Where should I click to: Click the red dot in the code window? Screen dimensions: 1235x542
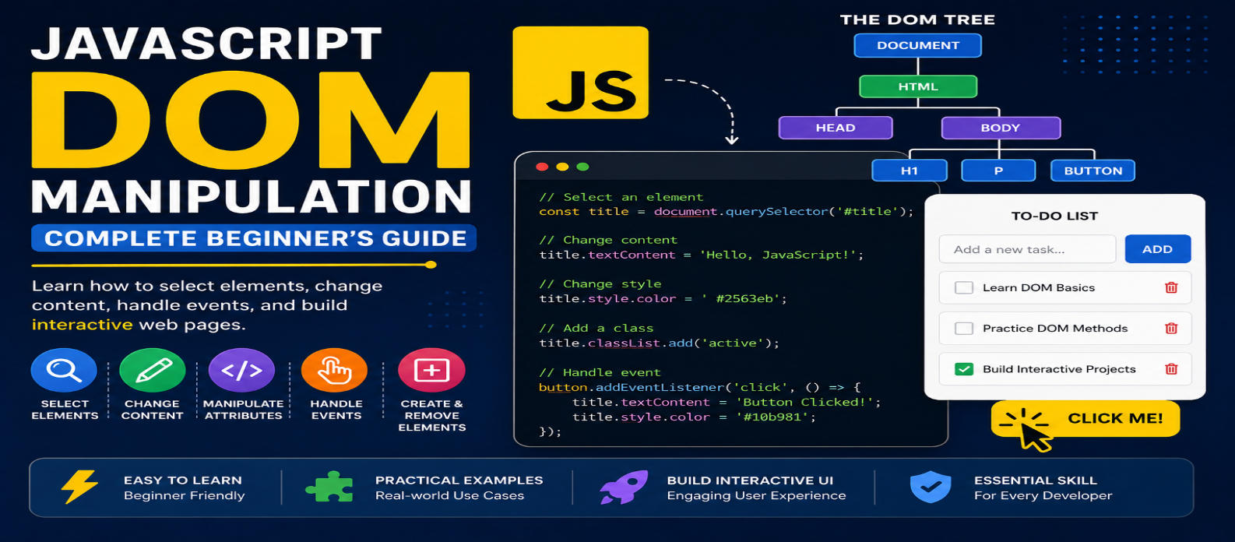coord(542,167)
